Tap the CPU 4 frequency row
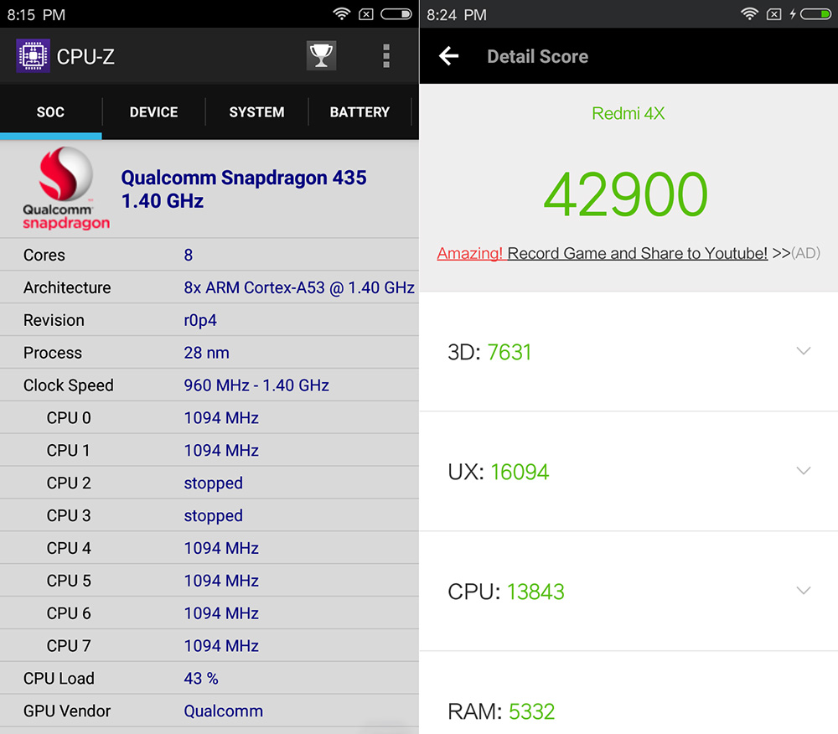The width and height of the screenshot is (838, 734). [209, 548]
